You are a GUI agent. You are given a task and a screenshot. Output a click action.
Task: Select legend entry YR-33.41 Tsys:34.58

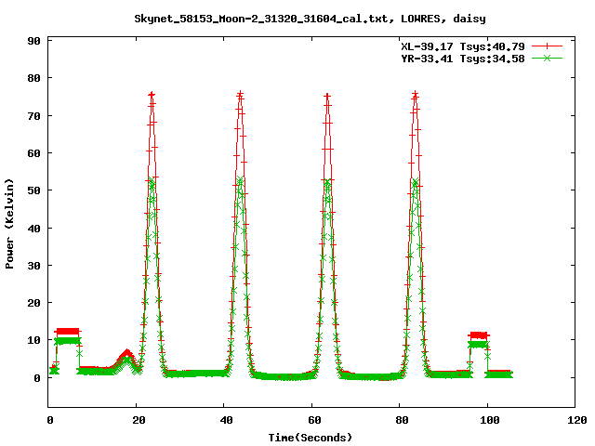[x=463, y=59]
